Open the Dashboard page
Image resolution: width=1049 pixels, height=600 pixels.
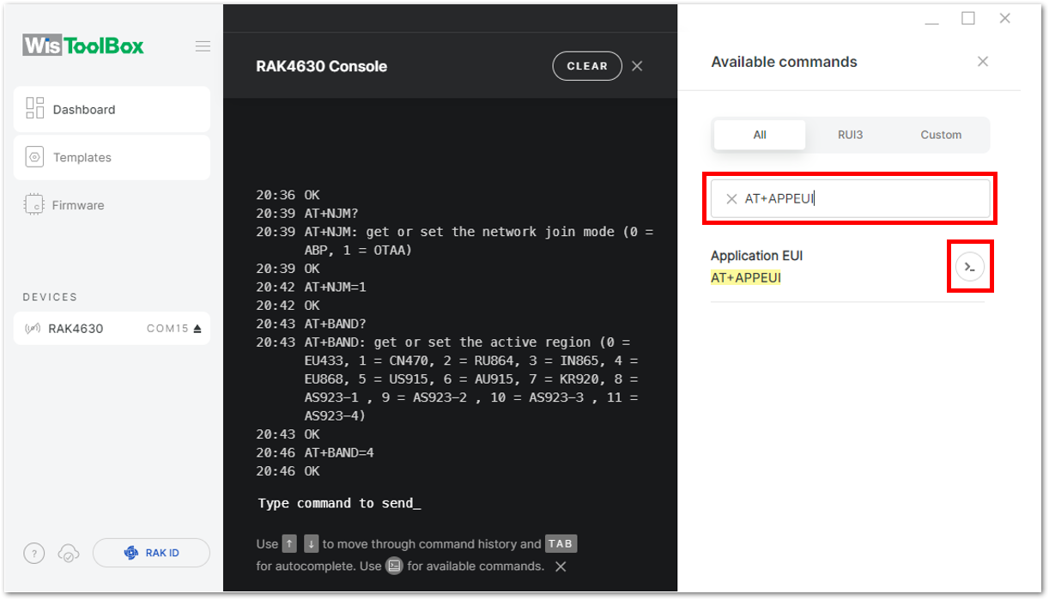click(112, 109)
